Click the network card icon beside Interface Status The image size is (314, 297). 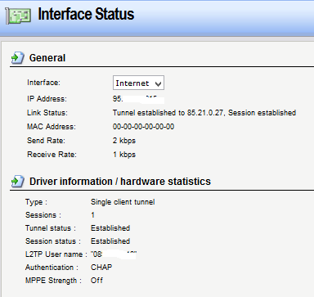pyautogui.click(x=18, y=16)
